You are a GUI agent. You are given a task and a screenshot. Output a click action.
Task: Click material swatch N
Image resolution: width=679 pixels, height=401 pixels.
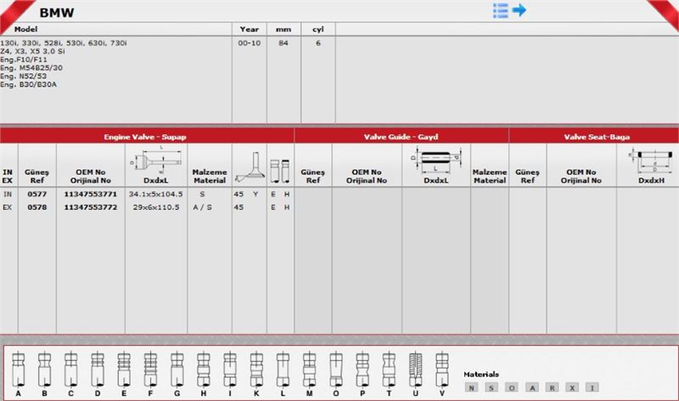coord(471,387)
